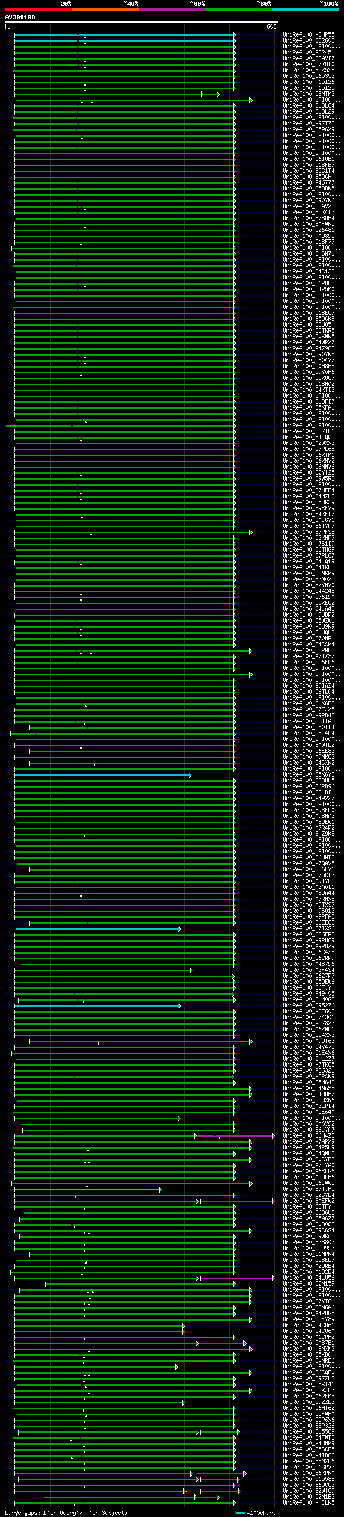Screen dimensions: 344x1517
Task: Select UniRef100_A8UEW1 label
Action: click(x=309, y=822)
